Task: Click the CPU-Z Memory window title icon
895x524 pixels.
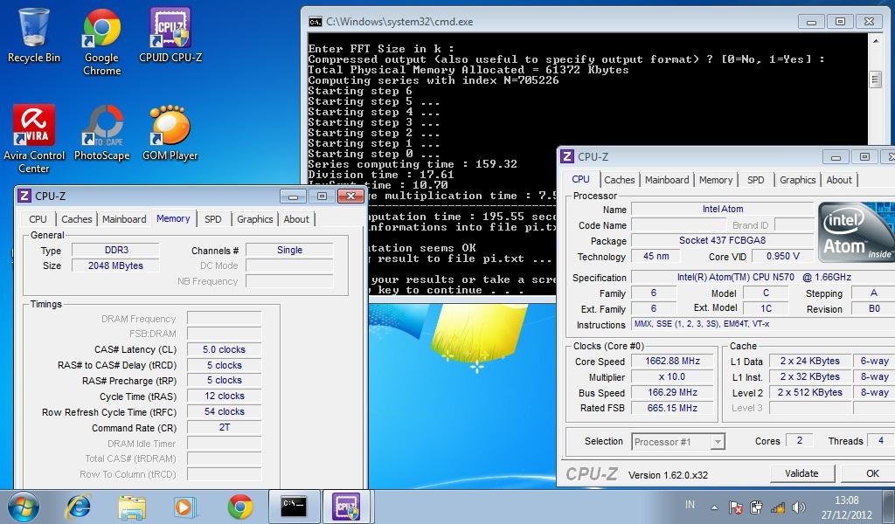Action: pyautogui.click(x=24, y=196)
